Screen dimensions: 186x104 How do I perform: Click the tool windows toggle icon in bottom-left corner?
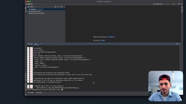[x=26, y=94]
